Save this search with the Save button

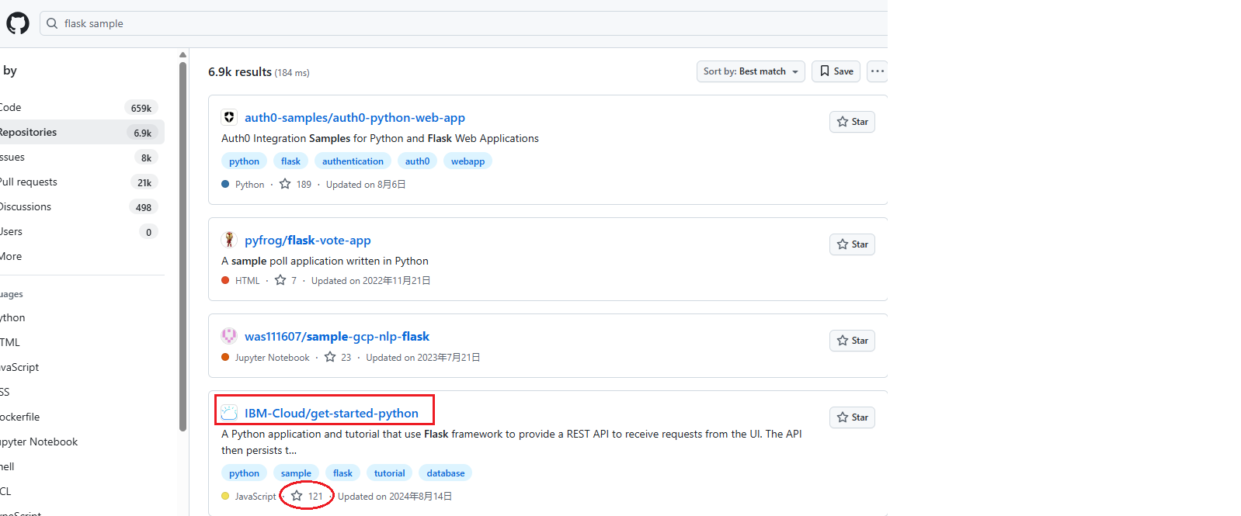tap(836, 71)
